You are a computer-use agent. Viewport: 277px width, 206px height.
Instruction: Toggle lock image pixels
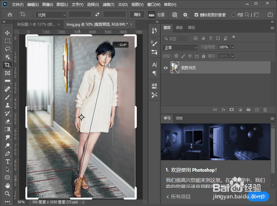pos(183,56)
